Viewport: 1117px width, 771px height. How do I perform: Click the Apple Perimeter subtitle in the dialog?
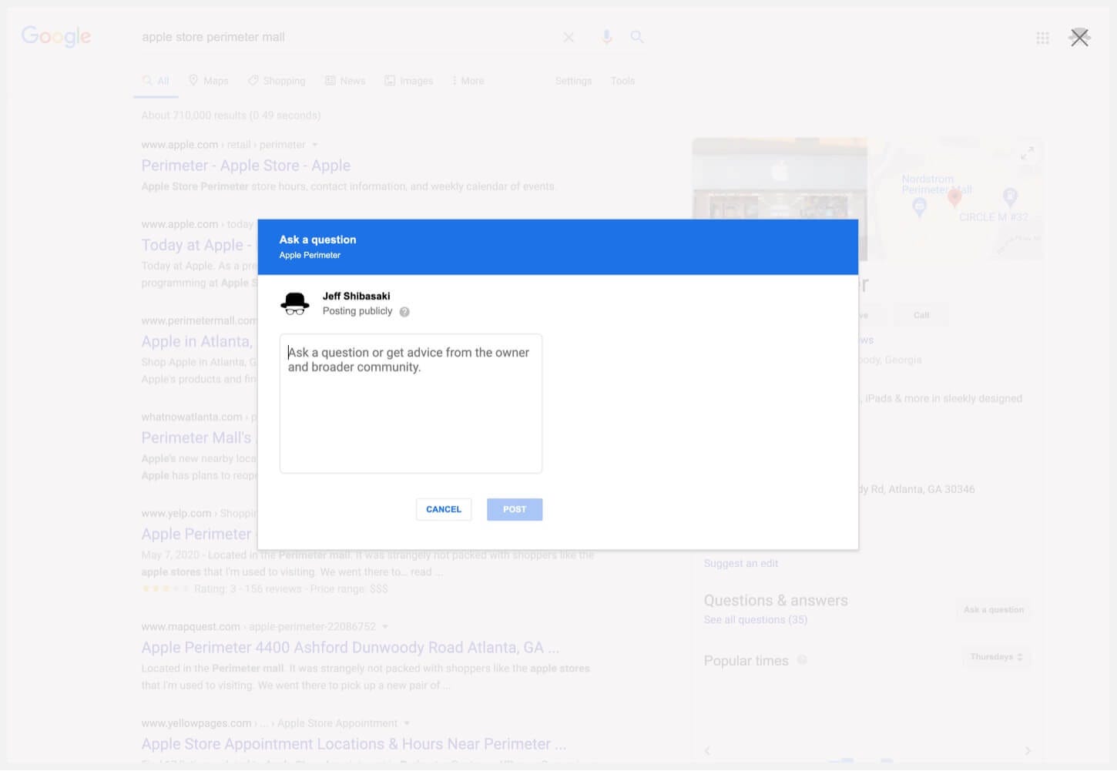click(x=310, y=255)
